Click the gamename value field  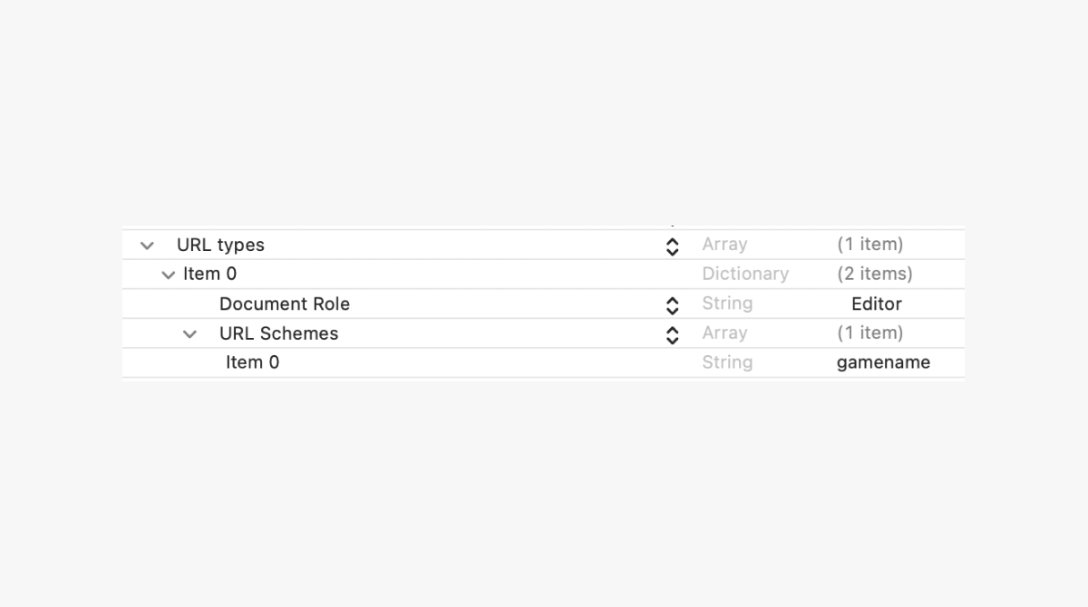[x=883, y=362]
